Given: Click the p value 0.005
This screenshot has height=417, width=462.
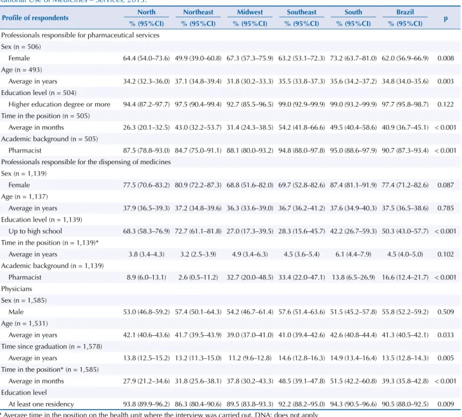Looking at the screenshot, I should click(446, 358).
